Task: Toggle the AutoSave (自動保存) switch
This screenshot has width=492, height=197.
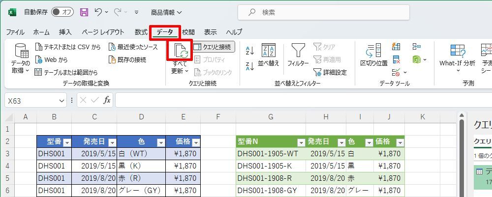Action: [62, 12]
